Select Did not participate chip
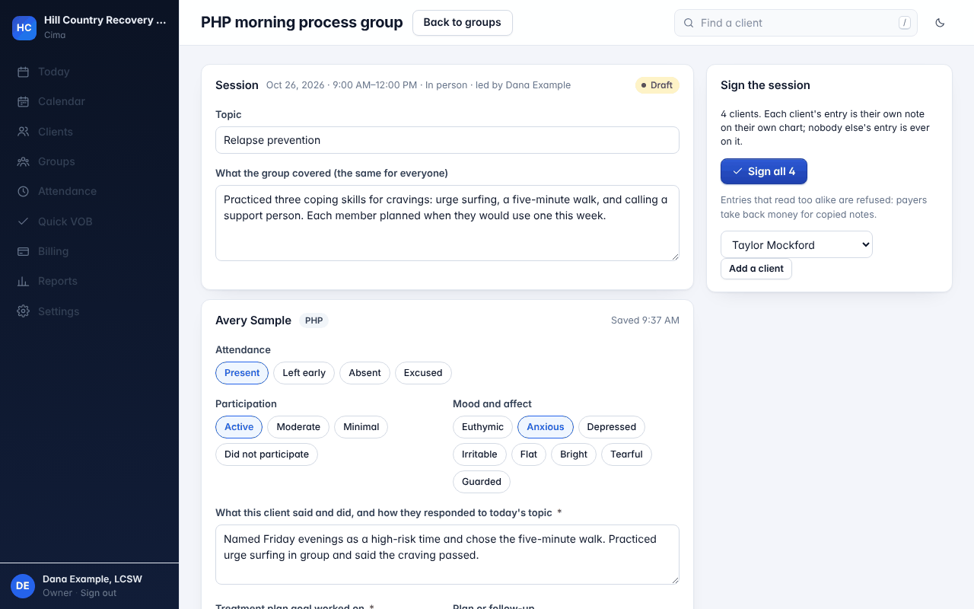 click(266, 454)
